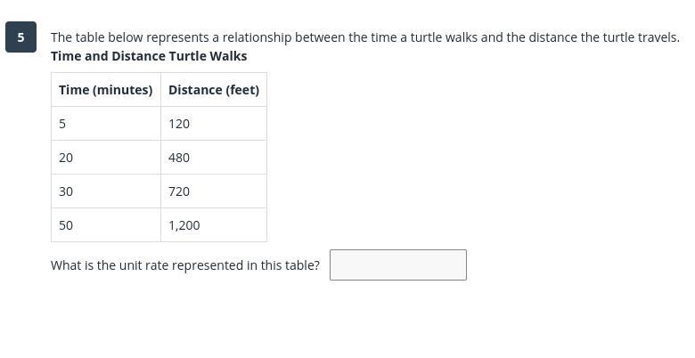The height and width of the screenshot is (358, 695).
Task: Click the unit rate answer input box
Action: (397, 264)
